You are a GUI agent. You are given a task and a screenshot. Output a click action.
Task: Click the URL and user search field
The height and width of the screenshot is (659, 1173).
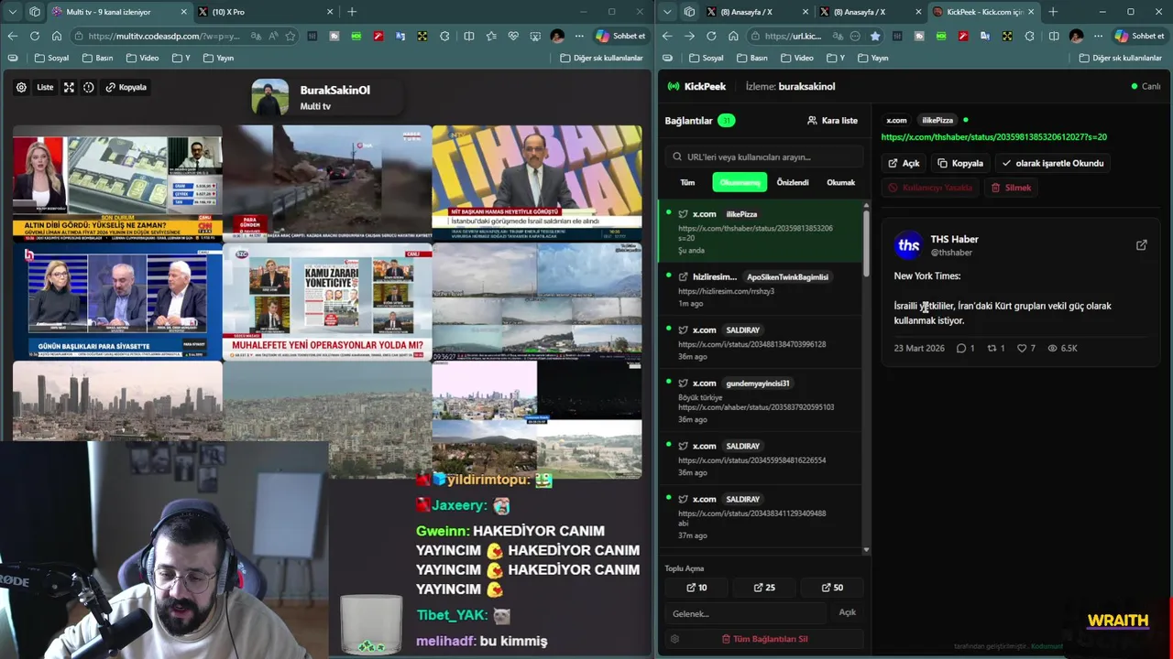click(x=764, y=157)
